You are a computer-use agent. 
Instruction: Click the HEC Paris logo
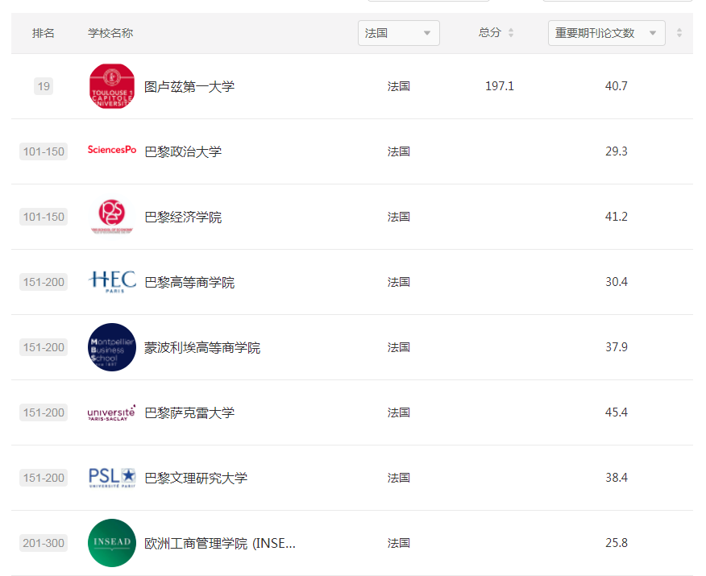click(111, 281)
